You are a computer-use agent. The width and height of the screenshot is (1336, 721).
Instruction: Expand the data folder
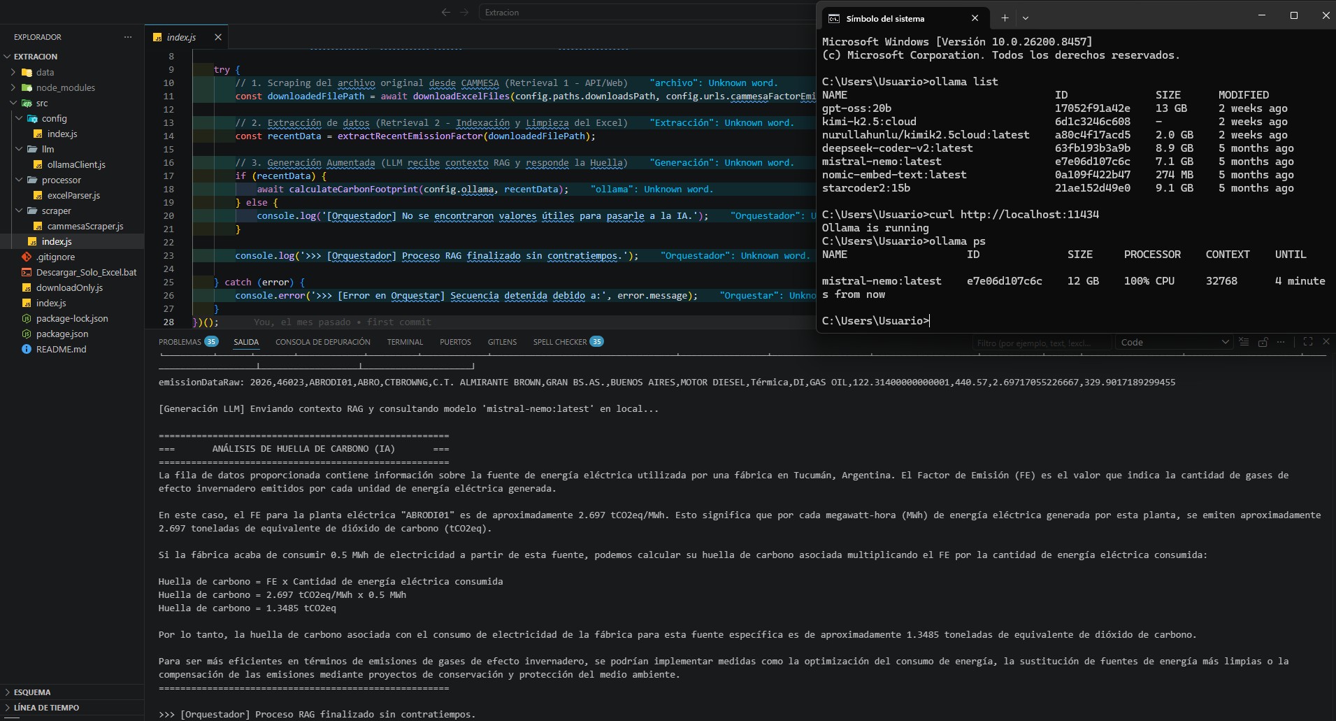click(x=13, y=72)
